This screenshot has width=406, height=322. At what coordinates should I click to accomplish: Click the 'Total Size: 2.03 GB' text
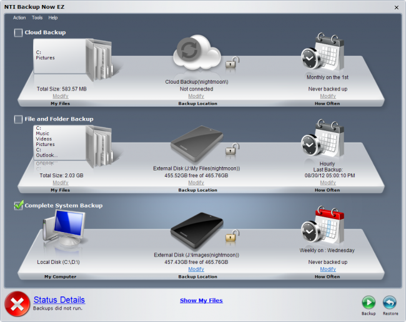tap(61, 175)
